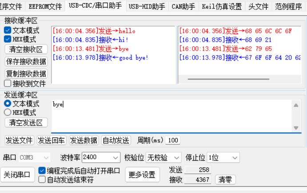307x193 pixels.
Task: Open the USB-CDC/串口助手 tab
Action: (96, 6)
